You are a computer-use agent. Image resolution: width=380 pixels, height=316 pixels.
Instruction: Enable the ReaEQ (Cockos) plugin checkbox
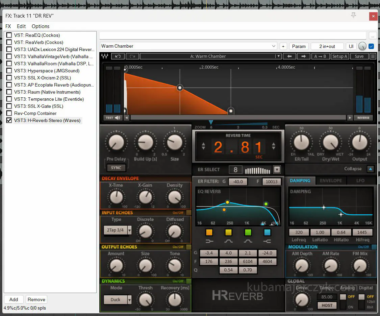[x=9, y=35]
